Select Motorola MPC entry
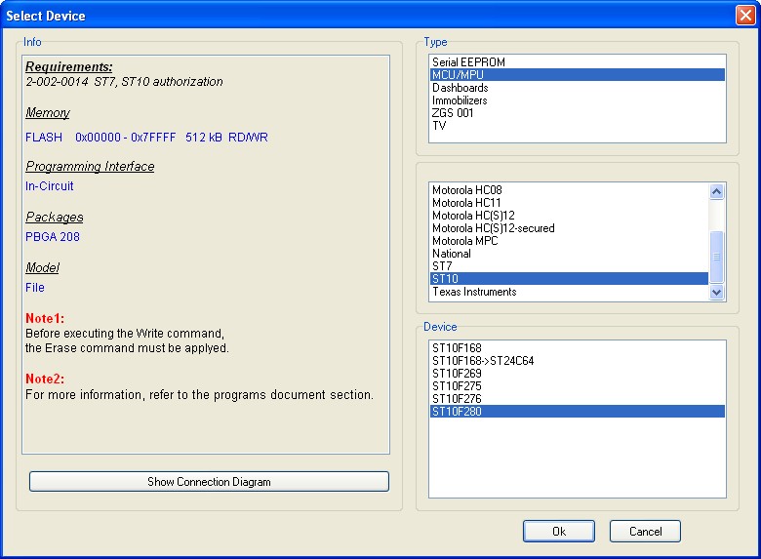The width and height of the screenshot is (761, 559). click(570, 241)
